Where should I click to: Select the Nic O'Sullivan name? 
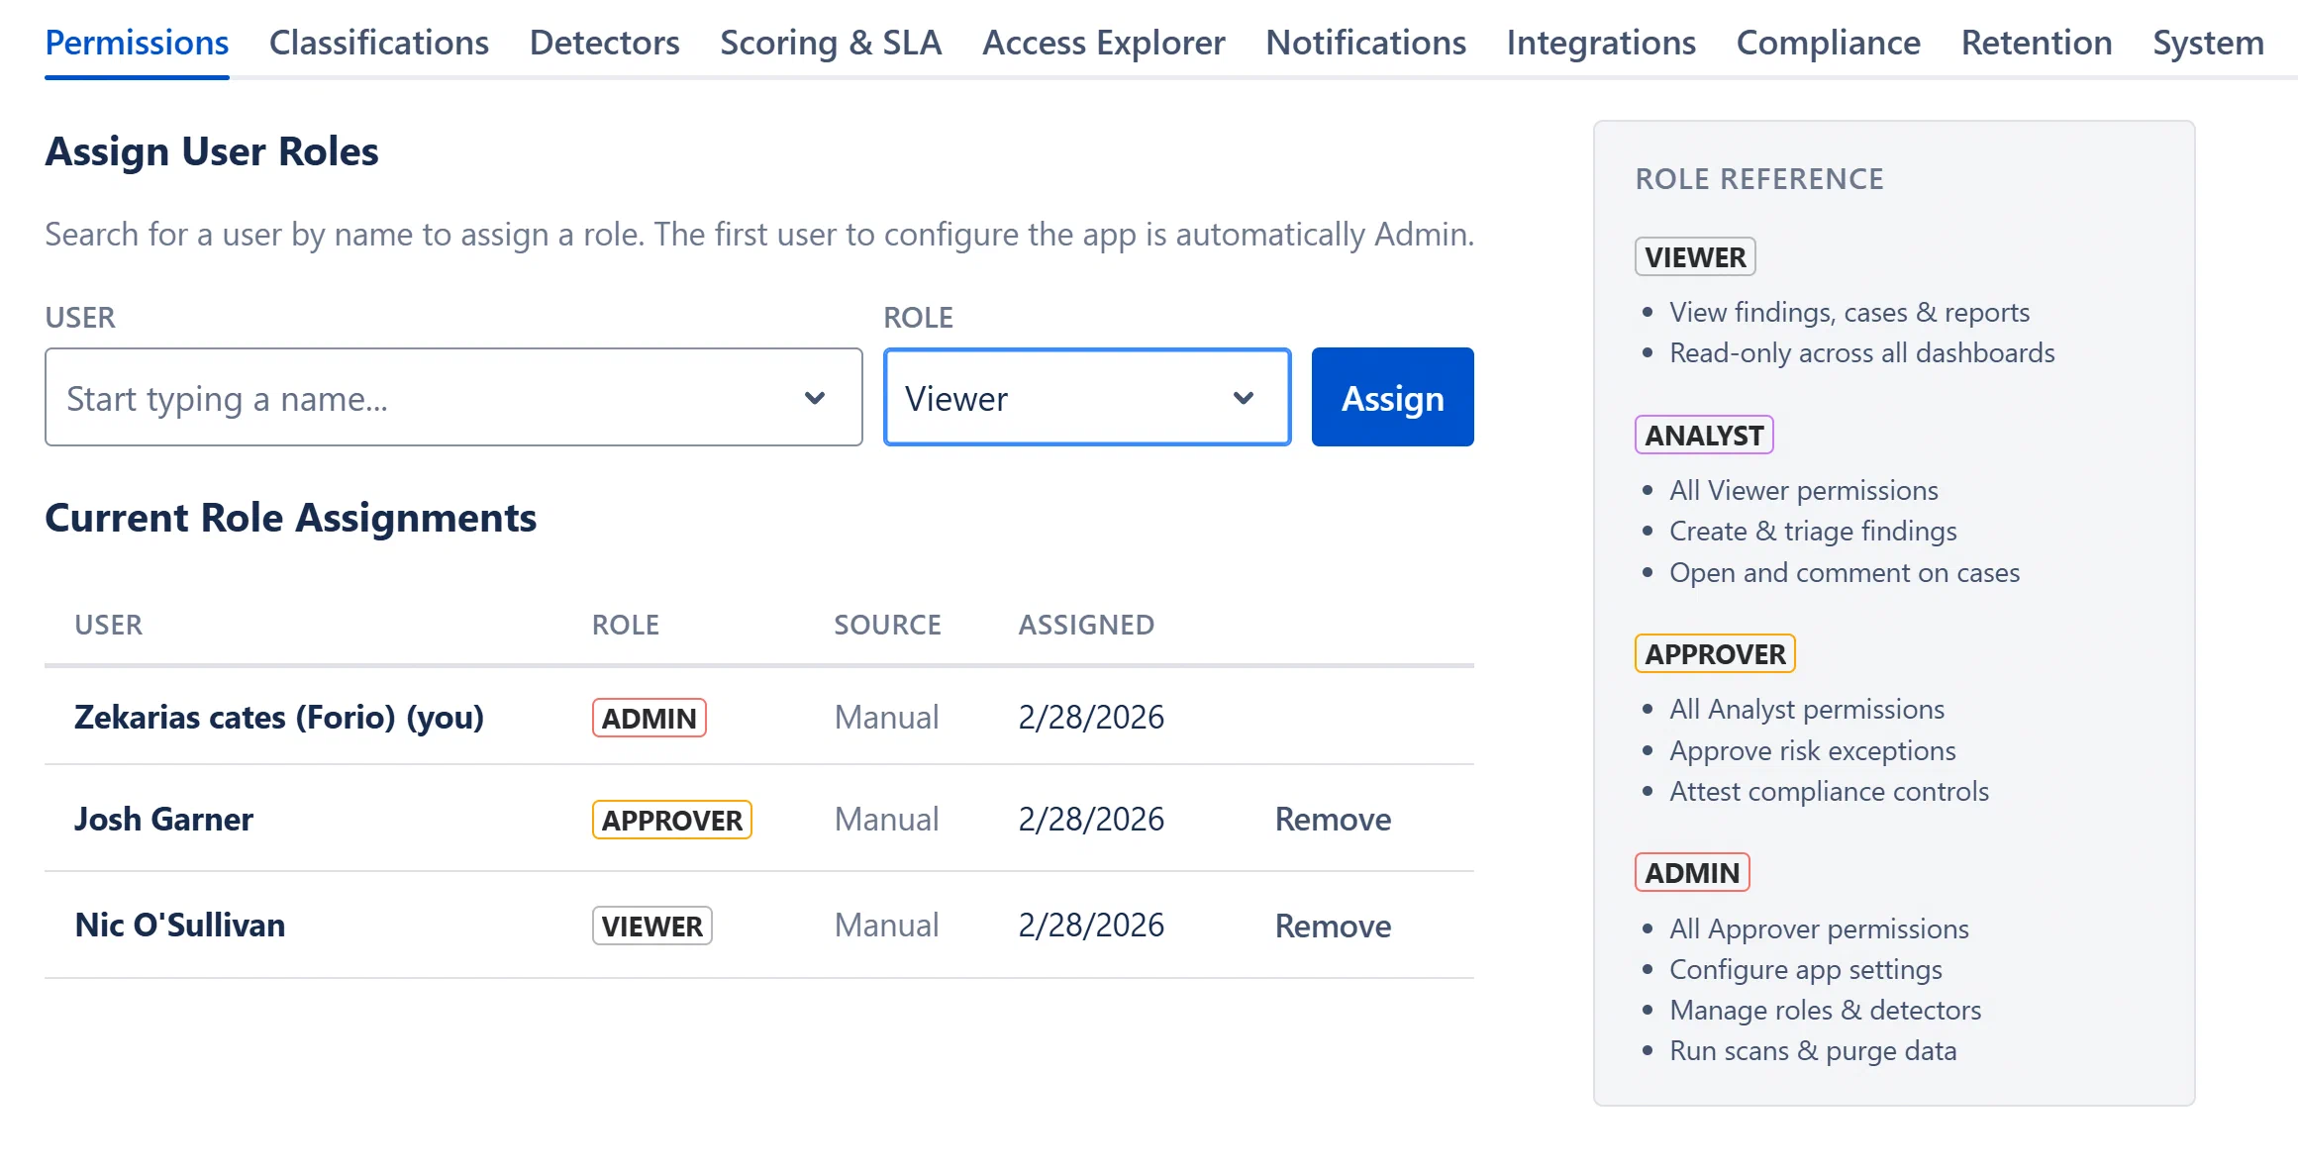180,925
